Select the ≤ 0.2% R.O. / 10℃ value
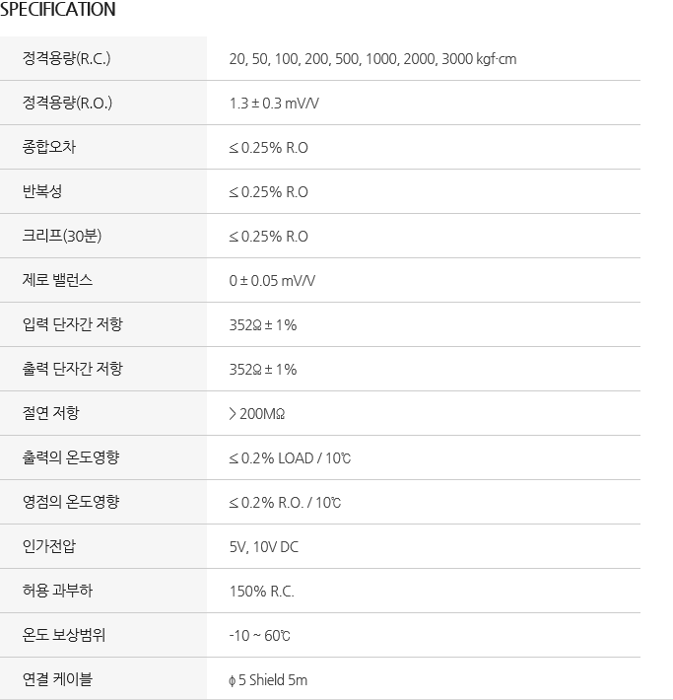673x700 pixels. [285, 503]
